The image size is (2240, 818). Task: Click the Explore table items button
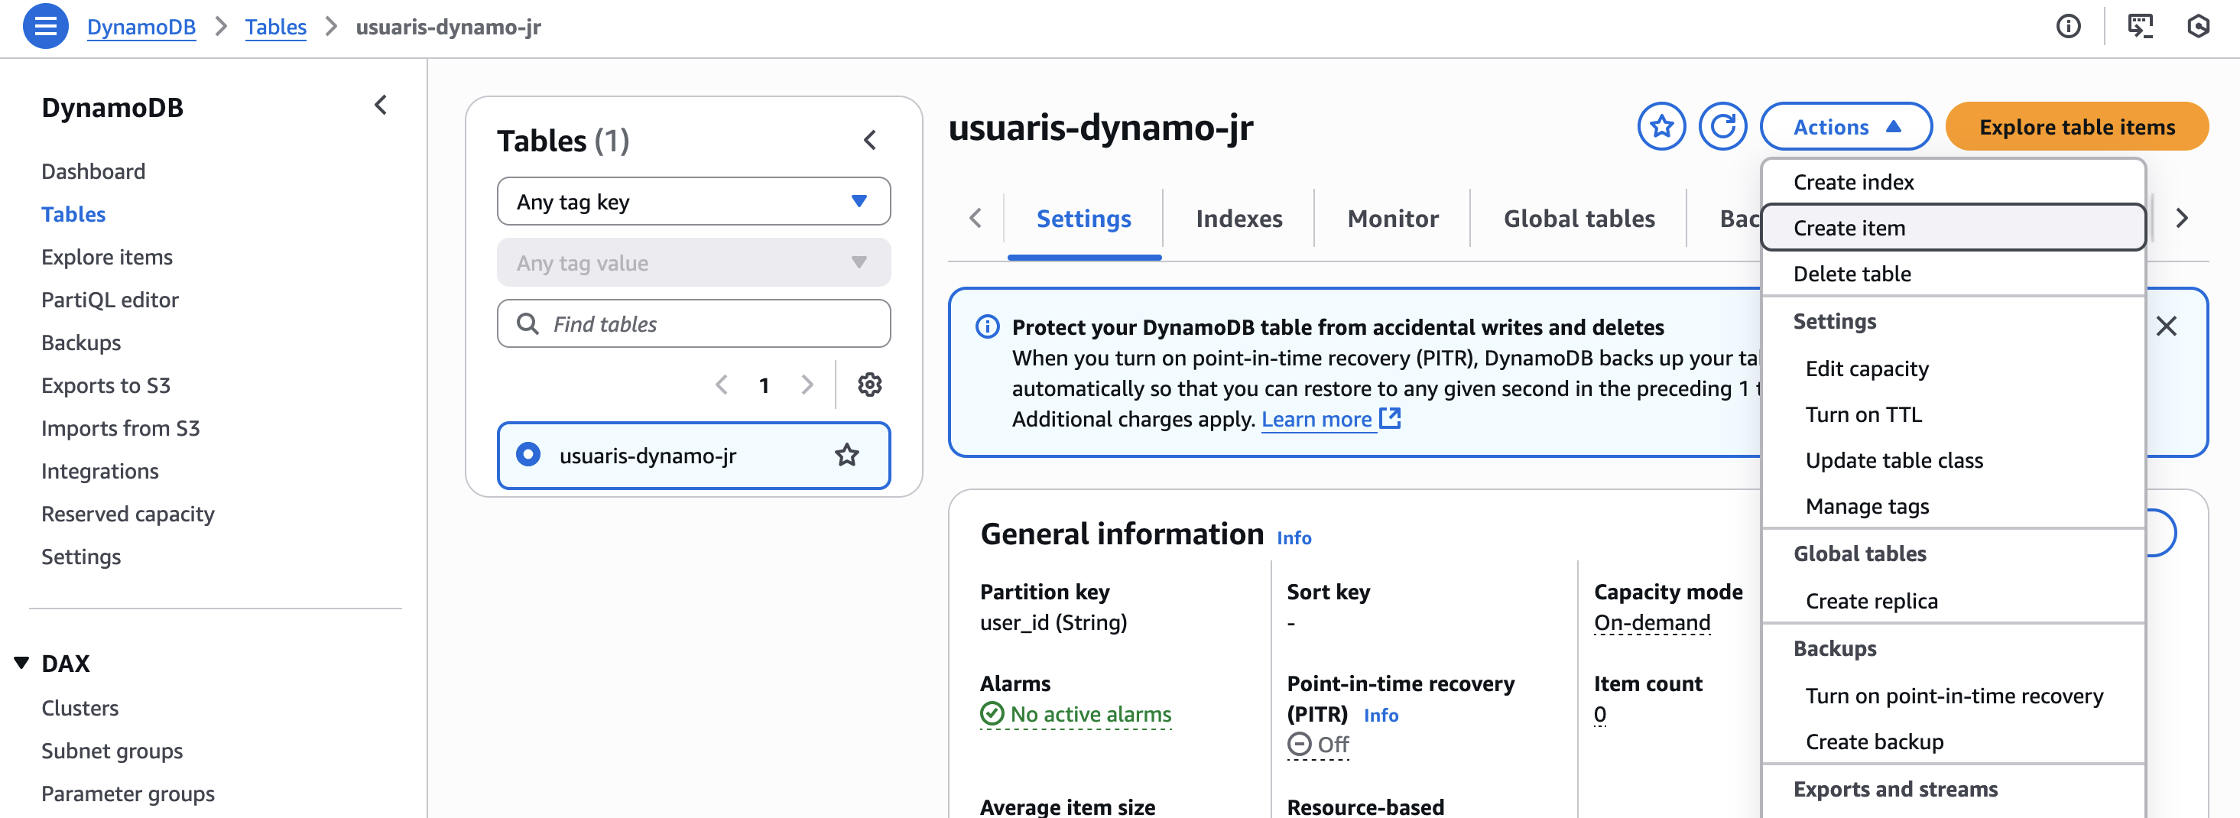point(2076,127)
